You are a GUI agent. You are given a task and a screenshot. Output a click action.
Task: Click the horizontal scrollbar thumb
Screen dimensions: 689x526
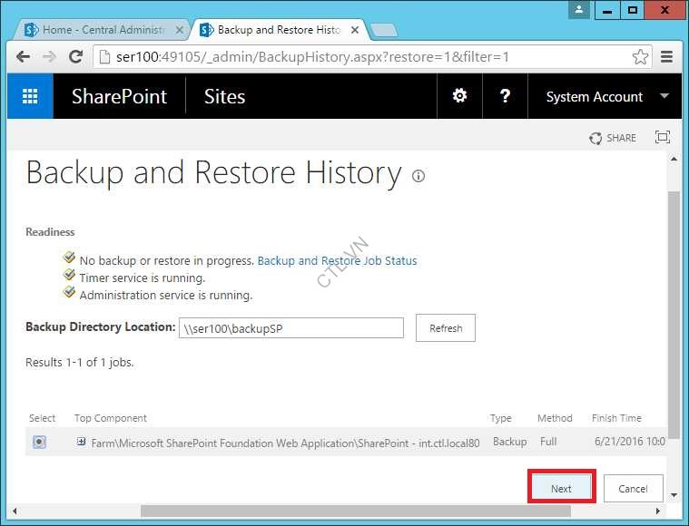(x=356, y=511)
